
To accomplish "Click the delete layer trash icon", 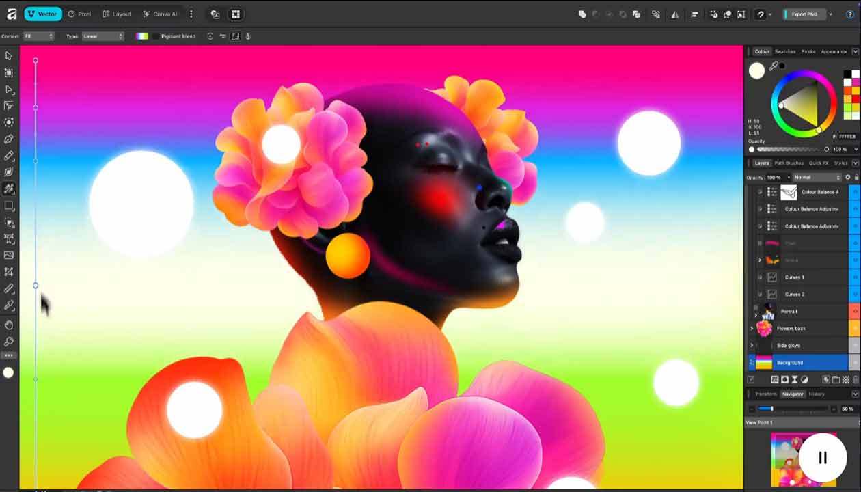I will tap(856, 379).
